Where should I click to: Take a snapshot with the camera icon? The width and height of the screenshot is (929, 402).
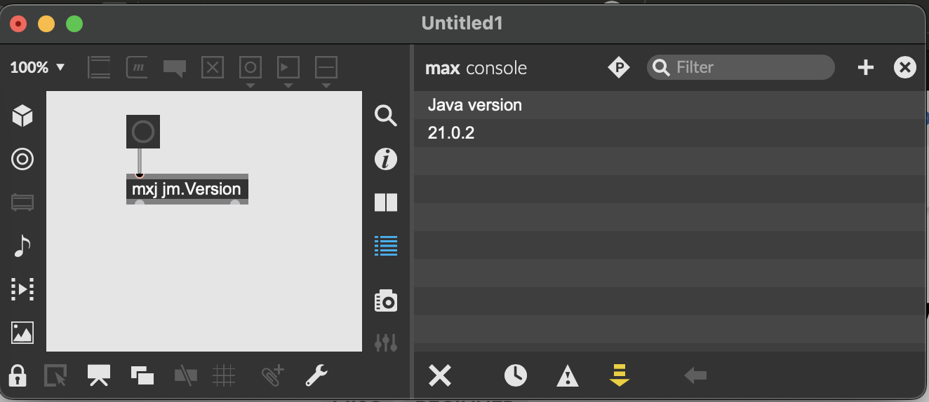386,301
